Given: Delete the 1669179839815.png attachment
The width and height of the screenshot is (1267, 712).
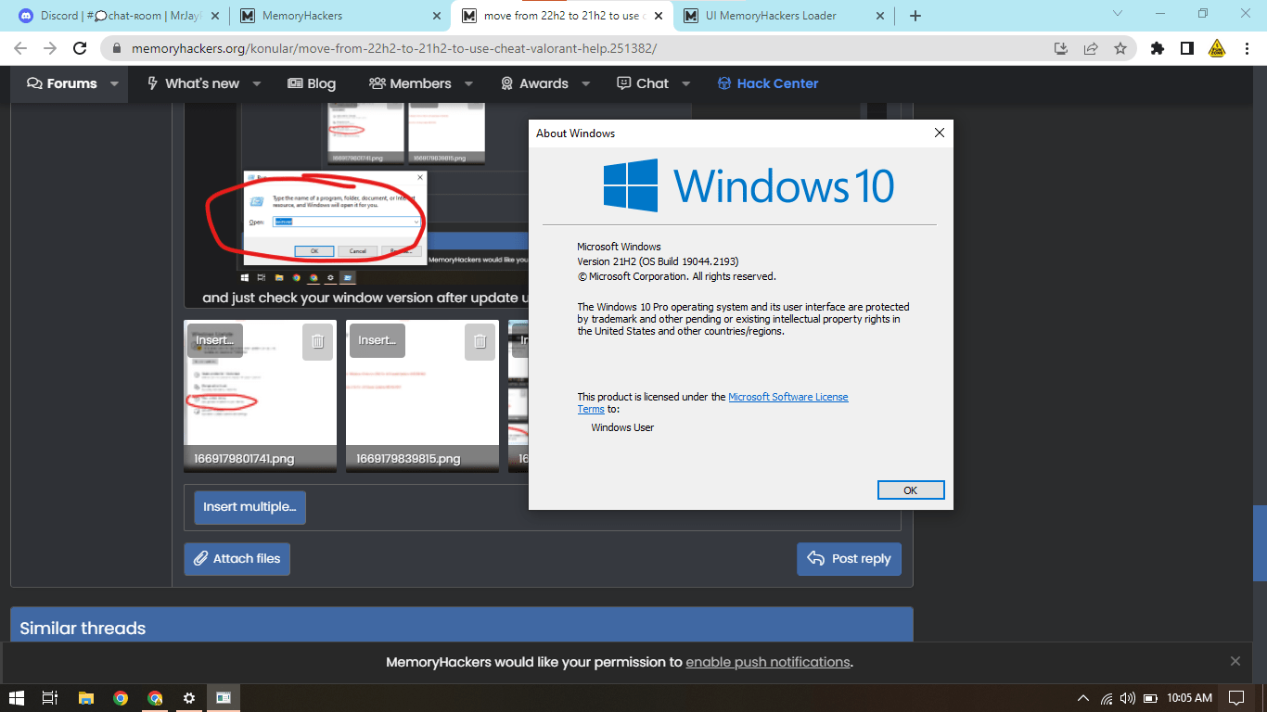Looking at the screenshot, I should 480,341.
